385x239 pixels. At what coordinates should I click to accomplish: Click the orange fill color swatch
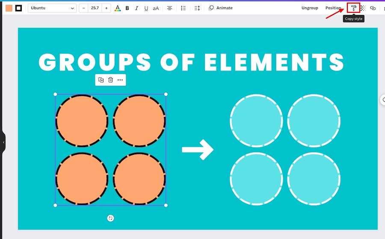[x=9, y=8]
